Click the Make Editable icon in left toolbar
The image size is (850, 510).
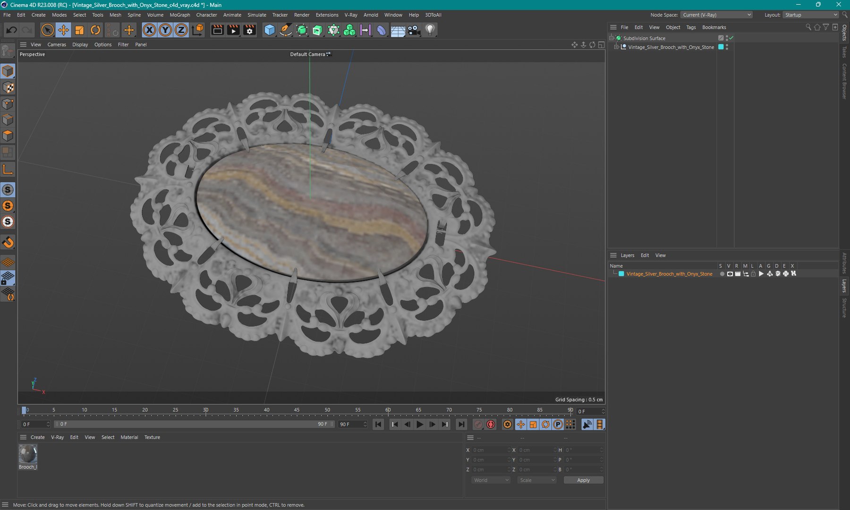point(8,50)
